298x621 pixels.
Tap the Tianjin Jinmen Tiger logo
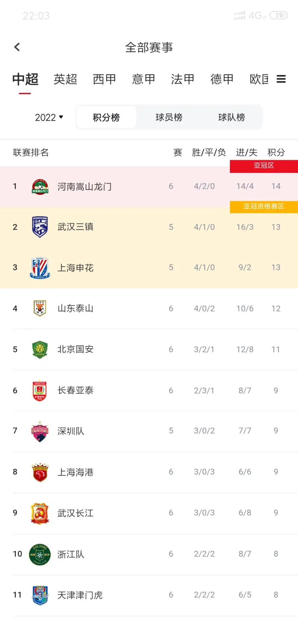40,595
